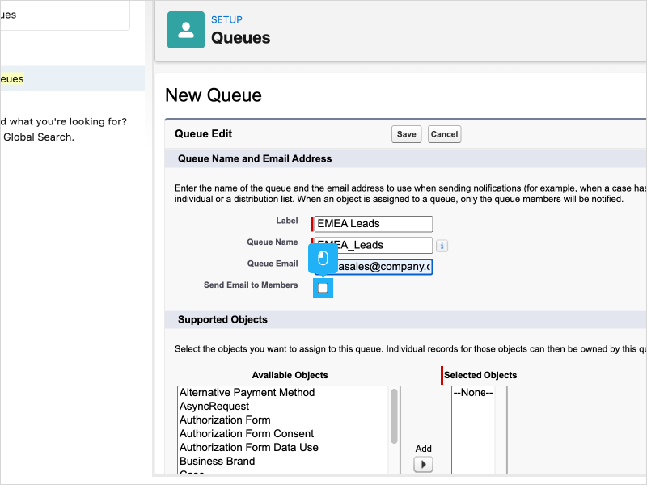Select Authorization Form Data Use object

249,448
